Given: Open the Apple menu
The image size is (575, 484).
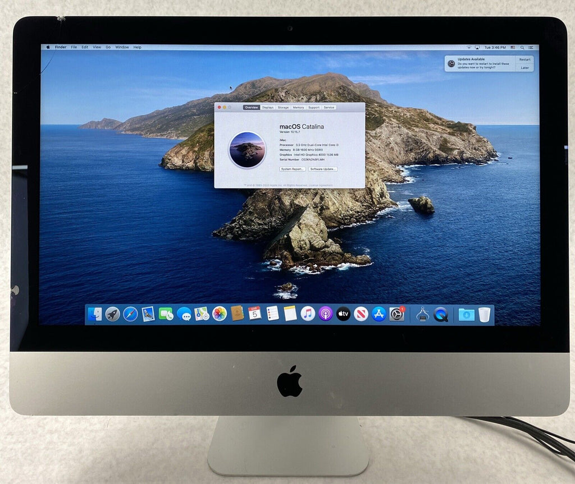Looking at the screenshot, I should tap(49, 47).
